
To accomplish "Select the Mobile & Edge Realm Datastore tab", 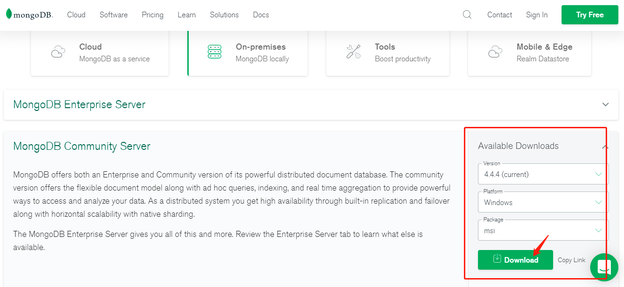I will (530, 53).
